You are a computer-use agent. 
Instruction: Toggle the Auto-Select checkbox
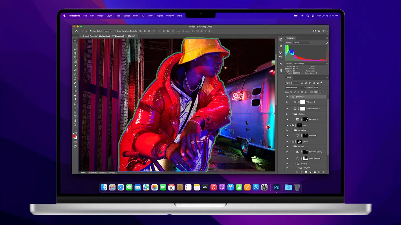pos(91,31)
